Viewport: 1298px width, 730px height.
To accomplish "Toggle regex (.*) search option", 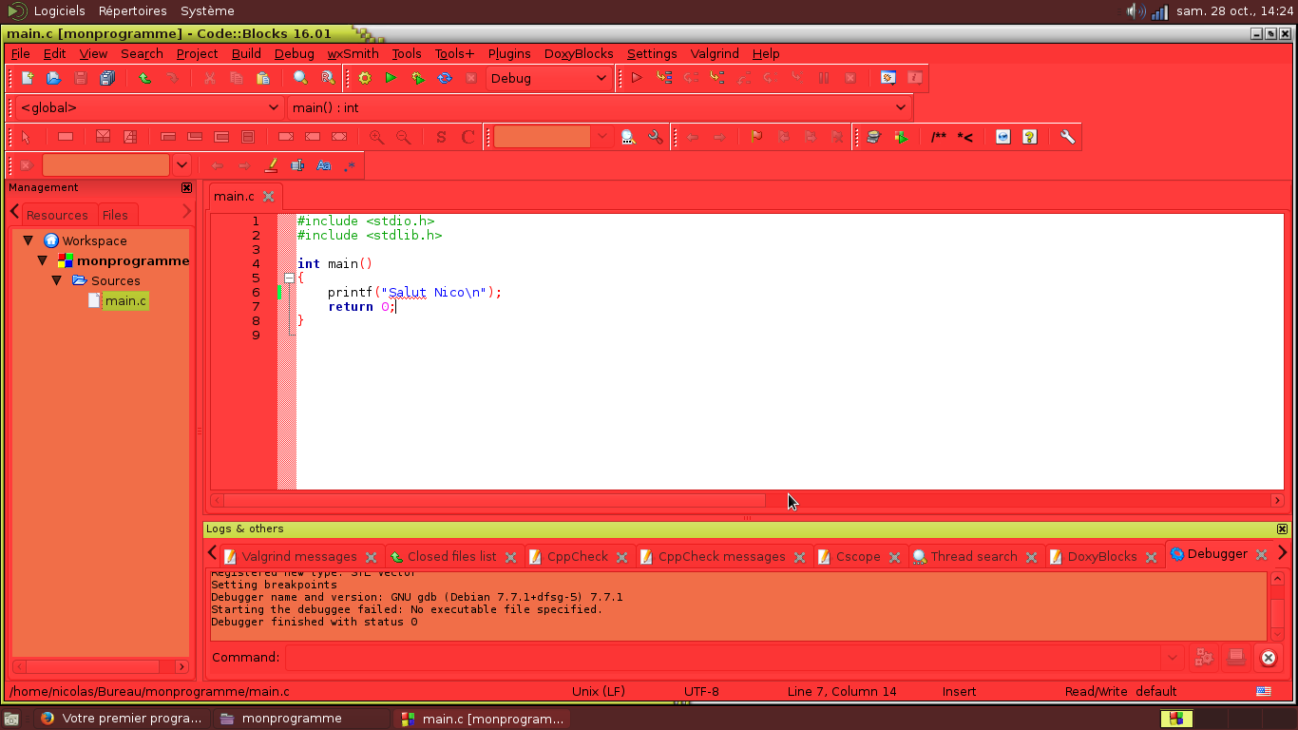I will coord(351,165).
